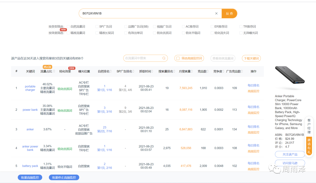Click the Anker power bank product image

pyautogui.click(x=290, y=78)
